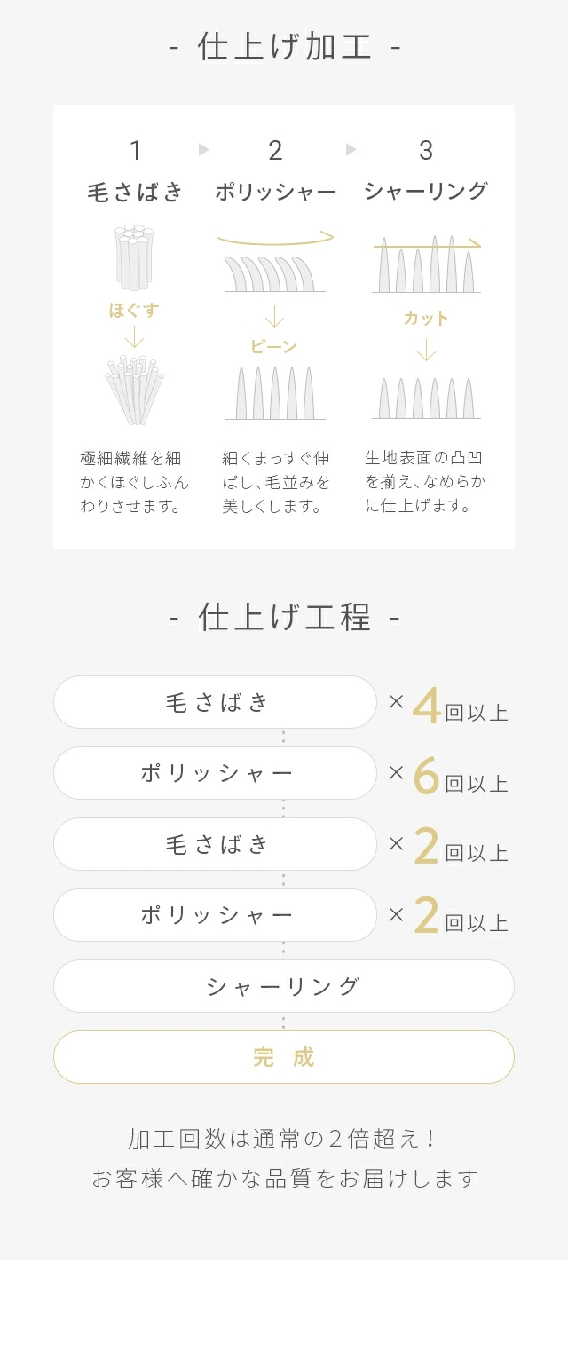Click the evenly cut bristles illustration

(x=426, y=398)
